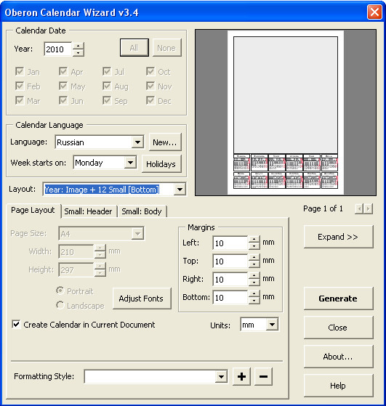Click the page Height input field
This screenshot has height=406, width=386.
(76, 269)
